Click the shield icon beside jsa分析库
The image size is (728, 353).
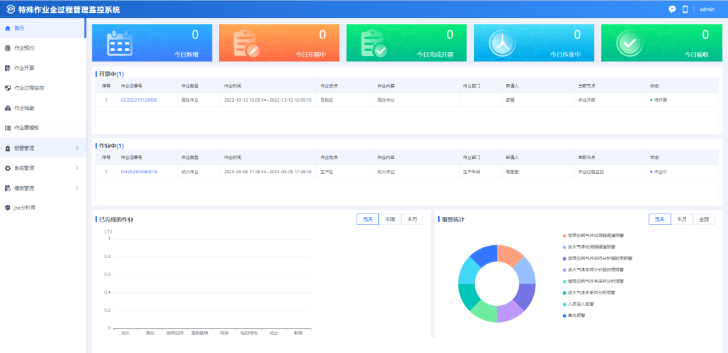click(7, 207)
